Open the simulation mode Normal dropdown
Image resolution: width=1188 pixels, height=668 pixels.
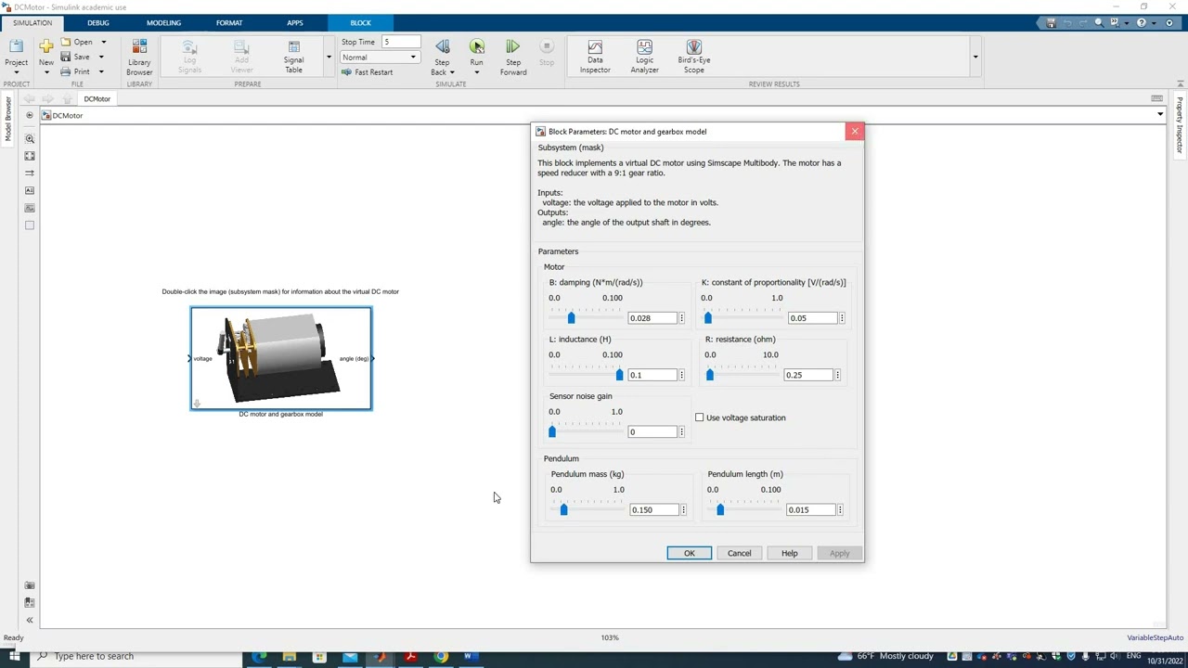pos(379,58)
